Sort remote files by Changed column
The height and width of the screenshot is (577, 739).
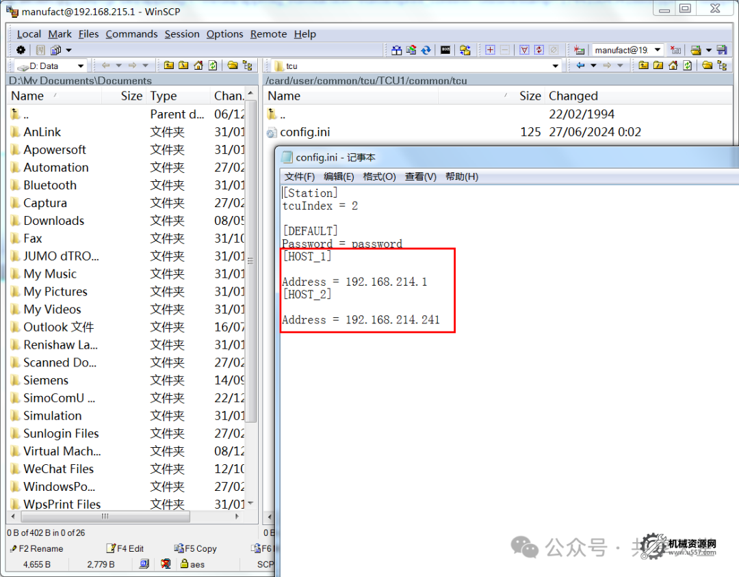tap(573, 96)
